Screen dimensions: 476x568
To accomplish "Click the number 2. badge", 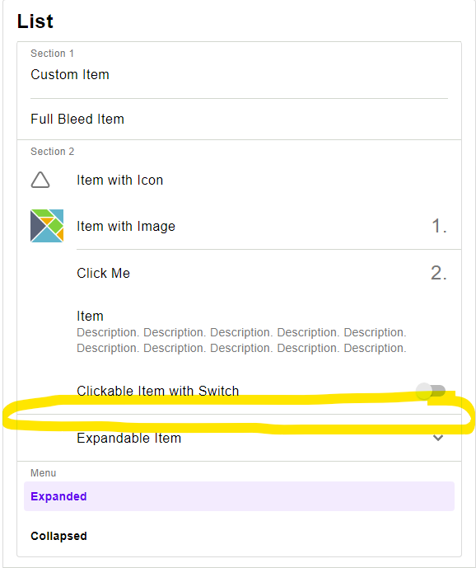I will coord(439,273).
